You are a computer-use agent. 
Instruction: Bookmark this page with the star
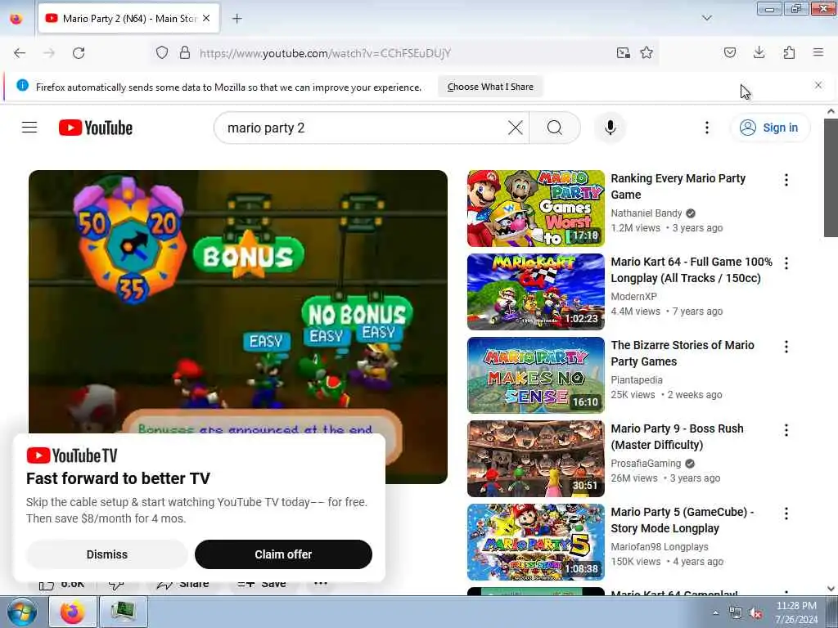pos(647,53)
